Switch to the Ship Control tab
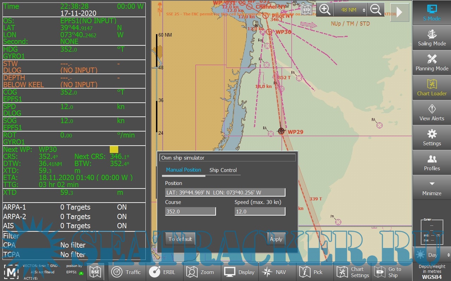This screenshot has width=451, height=281. 223,170
